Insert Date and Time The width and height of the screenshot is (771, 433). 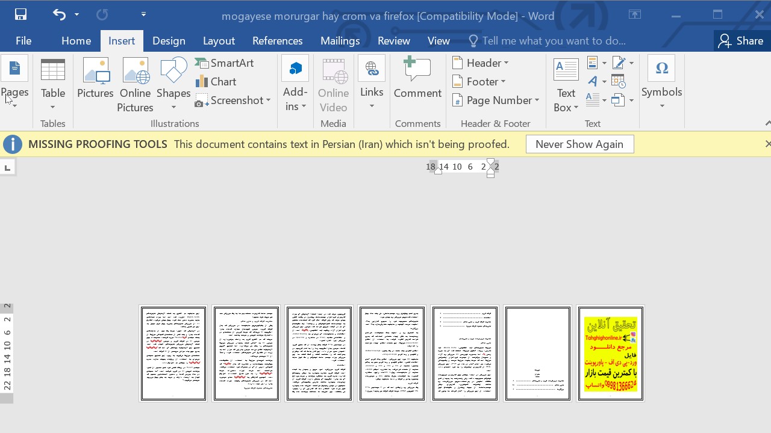click(x=619, y=82)
